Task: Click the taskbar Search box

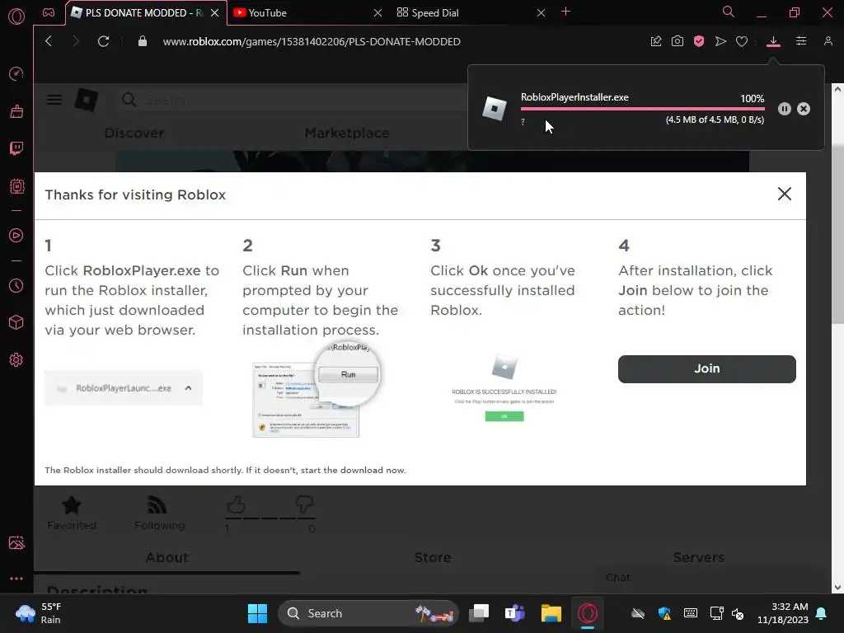Action: click(368, 613)
